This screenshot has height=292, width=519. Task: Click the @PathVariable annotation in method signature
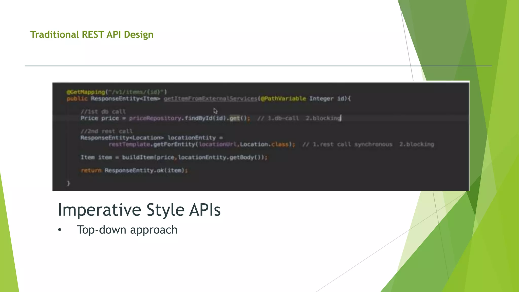[283, 99]
